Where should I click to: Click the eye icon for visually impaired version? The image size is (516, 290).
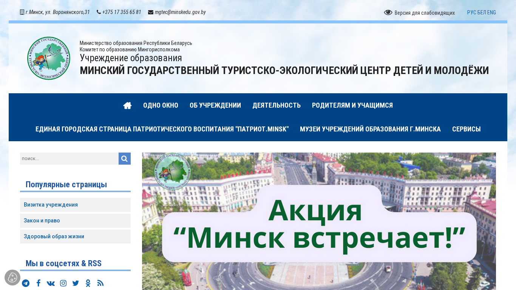[x=388, y=12]
